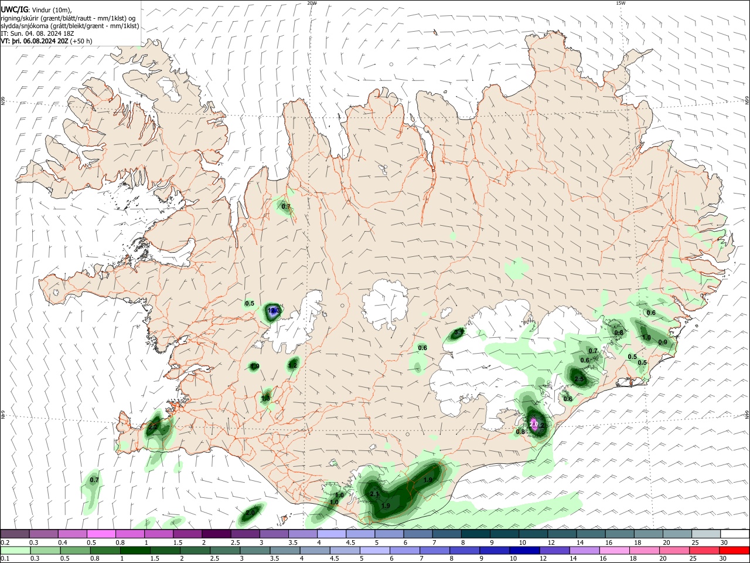The height and width of the screenshot is (563, 750).
Task: Click the '(+50 h)' forecast offset text
Action: pos(81,41)
